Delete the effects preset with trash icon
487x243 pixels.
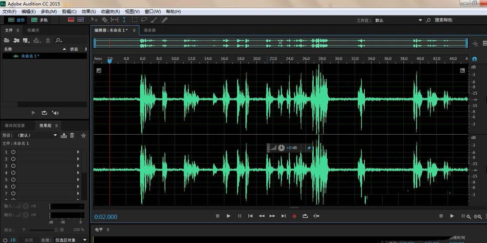(72, 135)
